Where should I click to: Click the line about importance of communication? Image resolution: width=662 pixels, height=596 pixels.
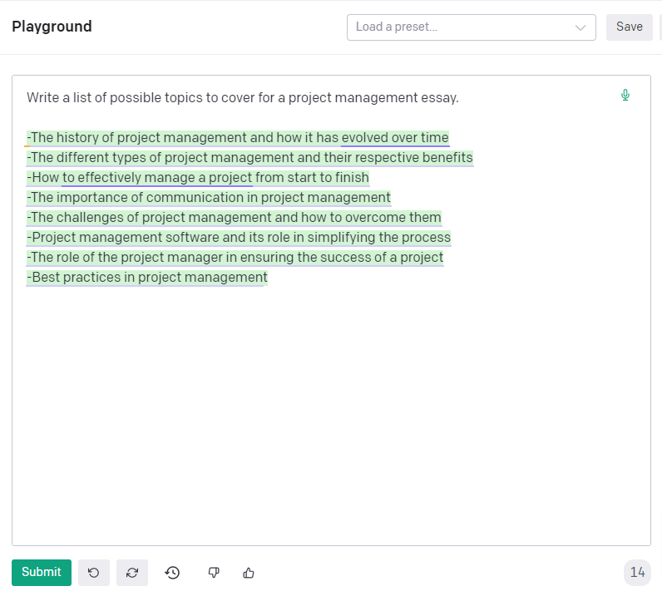click(x=209, y=197)
